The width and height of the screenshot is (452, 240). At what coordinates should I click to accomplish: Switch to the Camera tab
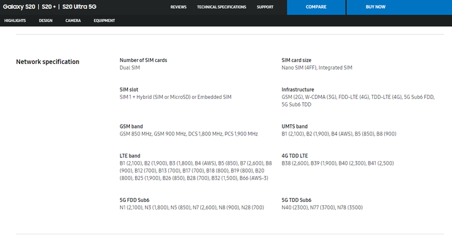73,21
